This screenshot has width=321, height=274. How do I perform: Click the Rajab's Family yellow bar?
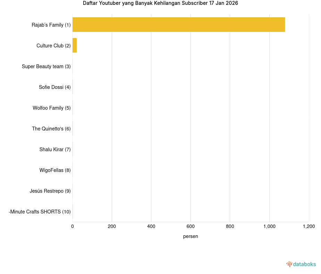coord(178,25)
